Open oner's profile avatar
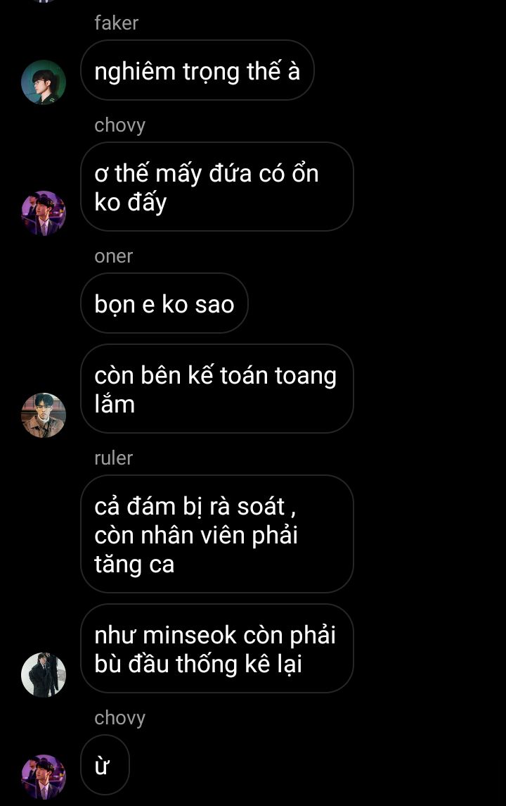 point(44,415)
